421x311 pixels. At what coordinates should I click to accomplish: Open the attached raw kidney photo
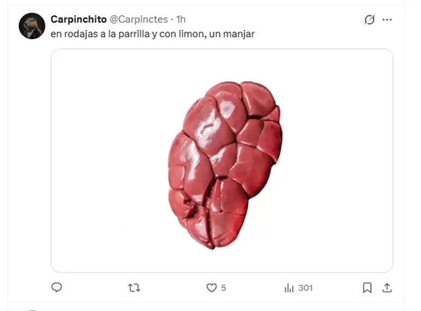pos(222,161)
